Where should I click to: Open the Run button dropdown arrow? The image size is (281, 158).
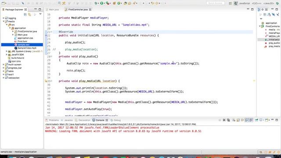[104, 3]
